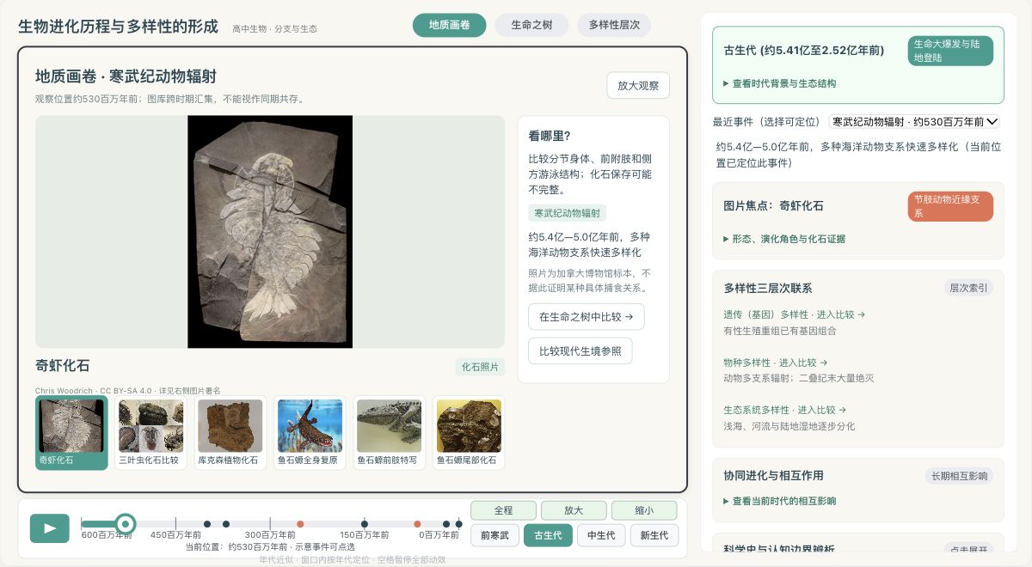Click the 节肢动物近缘支系 badge
This screenshot has width=1032, height=567.
pyautogui.click(x=950, y=206)
